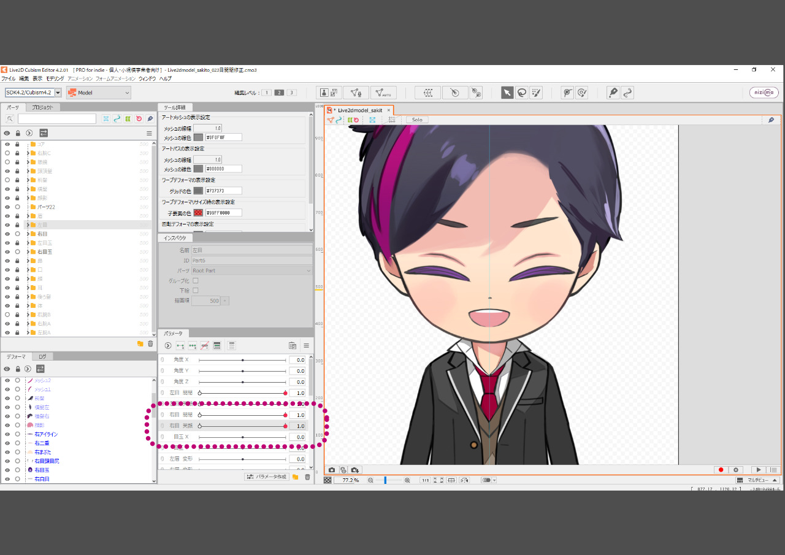Open the ファイル menu
785x555 pixels.
click(x=9, y=78)
